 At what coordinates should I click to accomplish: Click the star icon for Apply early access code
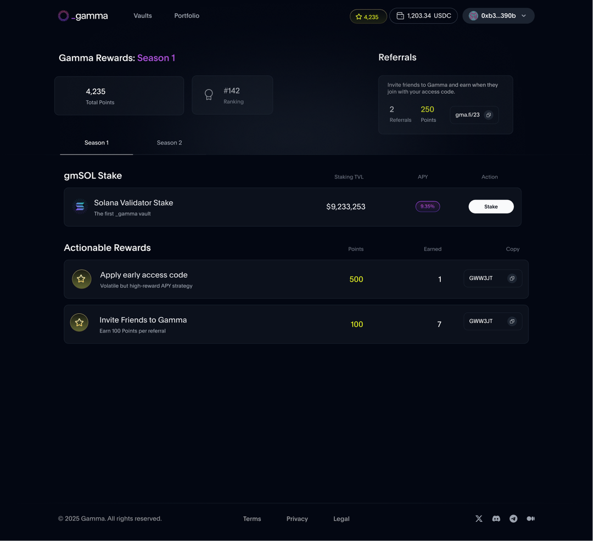[x=82, y=279]
